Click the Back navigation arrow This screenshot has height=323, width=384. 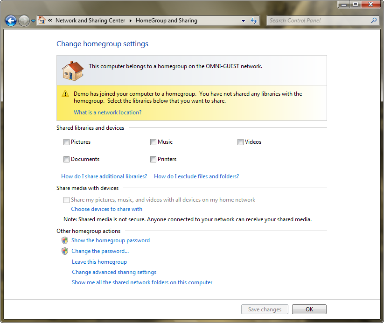[x=11, y=21]
